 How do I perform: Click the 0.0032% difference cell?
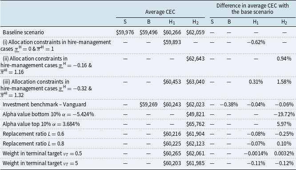pos(284,154)
